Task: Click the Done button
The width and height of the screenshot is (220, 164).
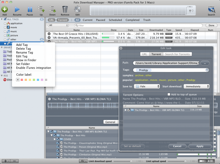Action: coord(211,25)
